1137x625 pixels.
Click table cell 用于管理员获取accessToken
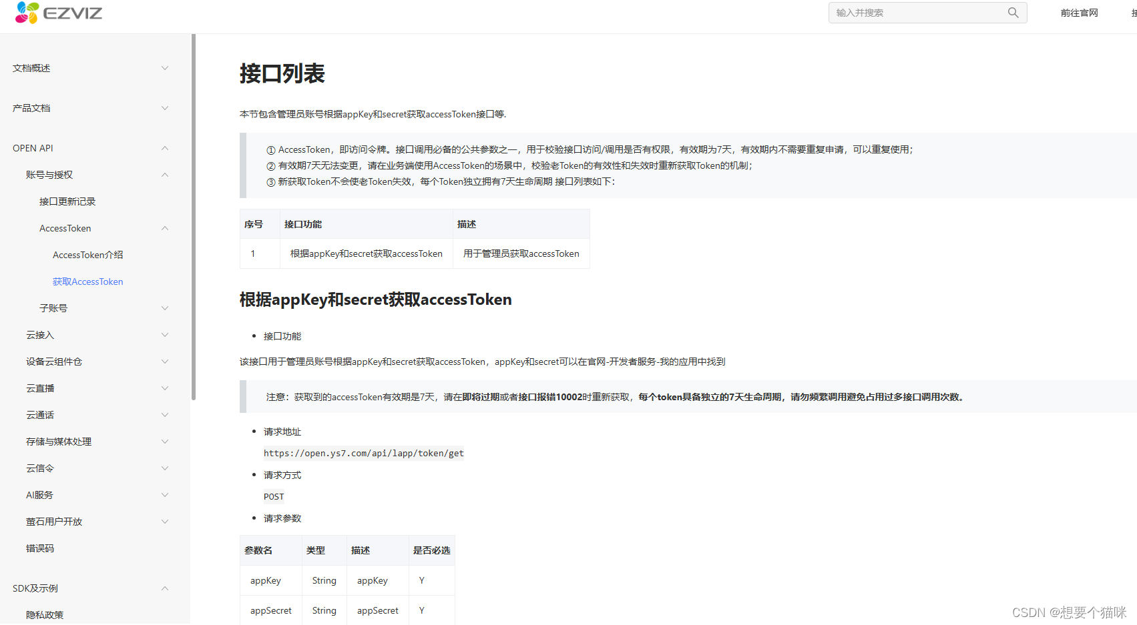pos(521,253)
